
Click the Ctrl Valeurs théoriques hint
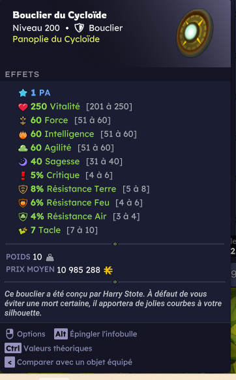pyautogui.click(x=48, y=348)
